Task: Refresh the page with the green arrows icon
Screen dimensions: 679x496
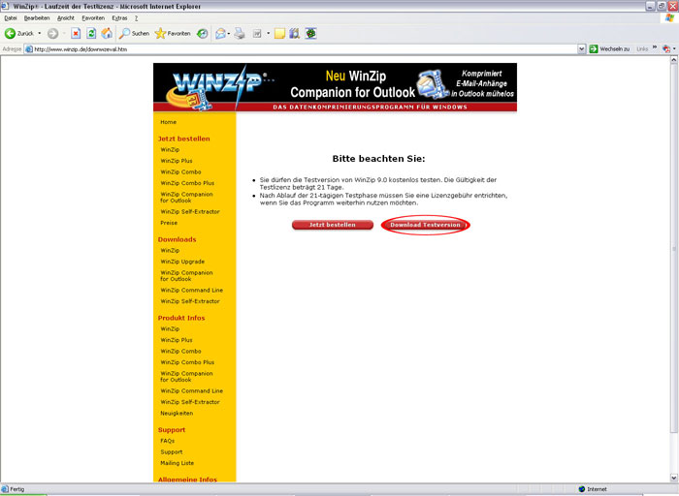Action: point(91,33)
